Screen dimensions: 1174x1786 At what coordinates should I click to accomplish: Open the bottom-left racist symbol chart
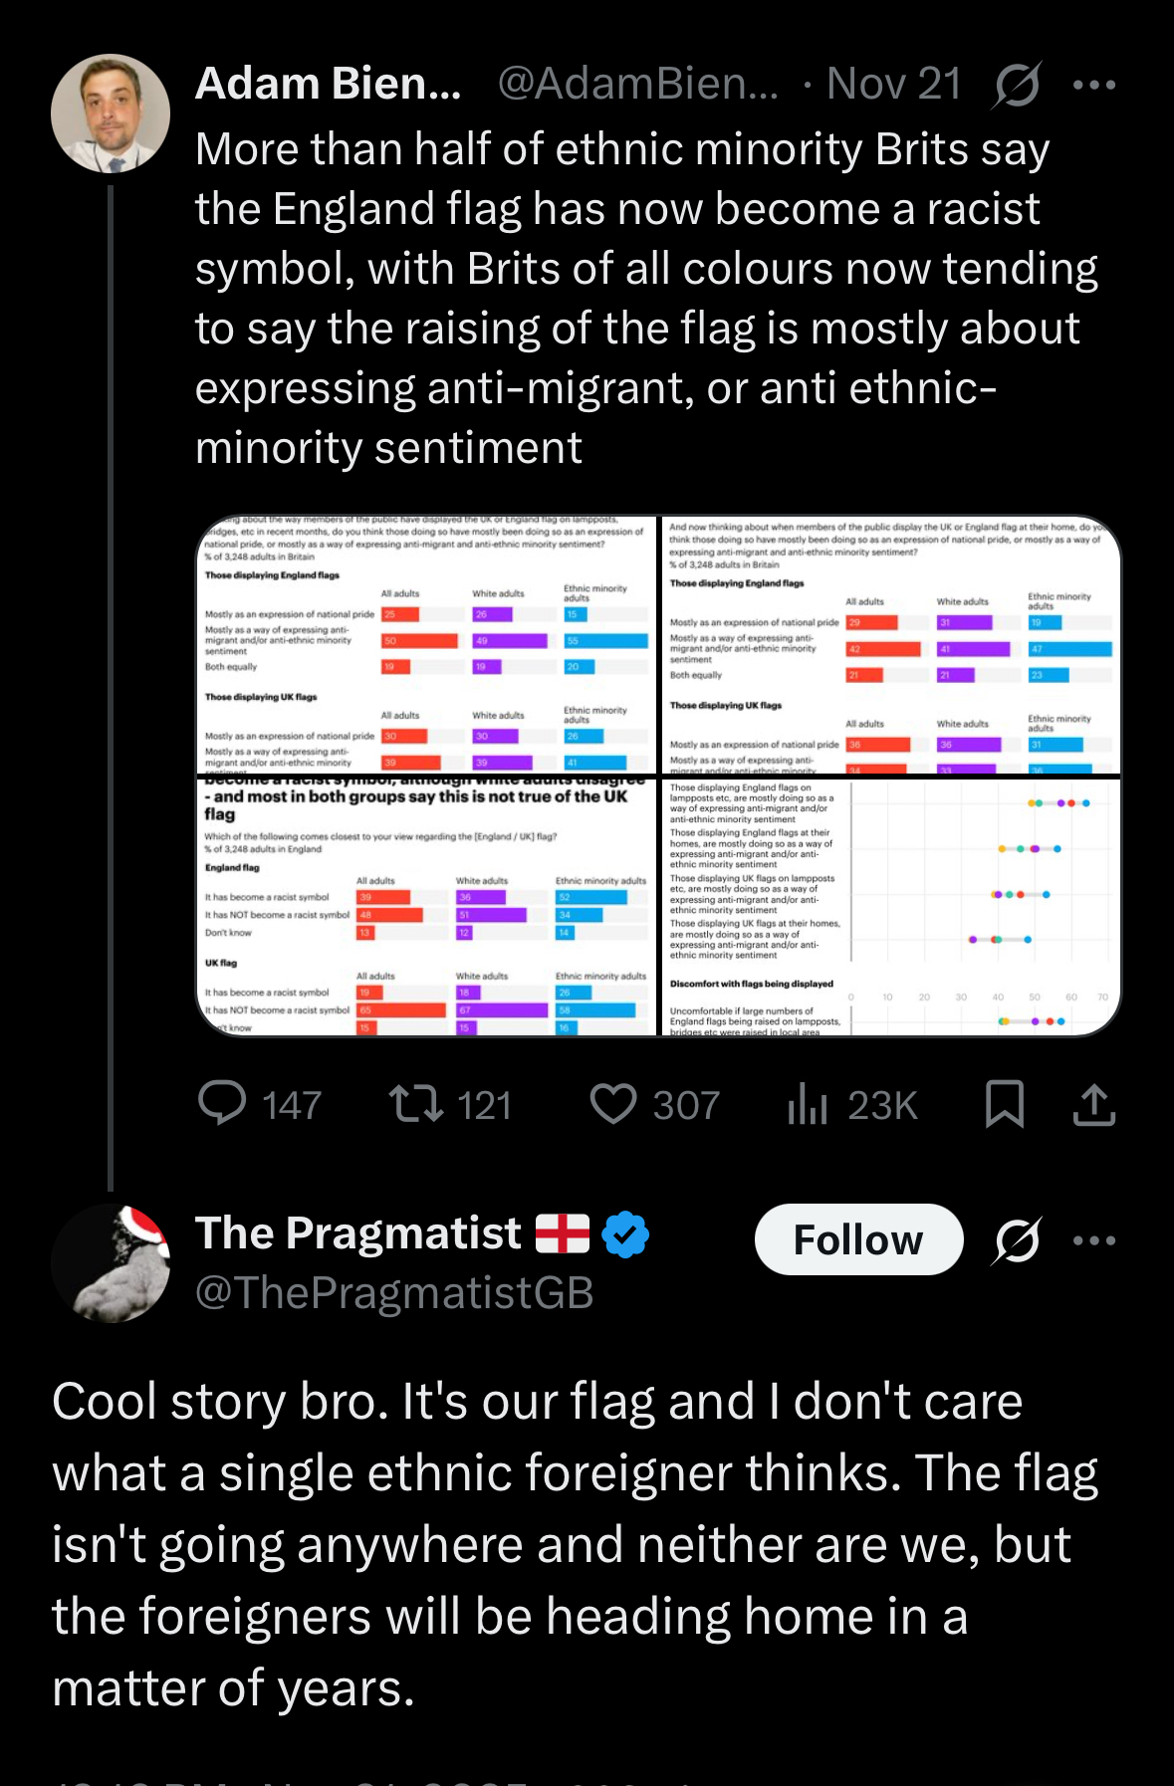pos(427,908)
